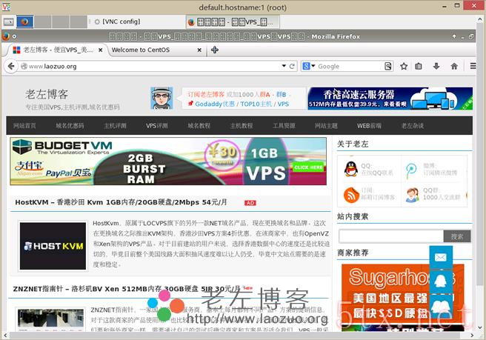Screen dimensions: 486x340
Task: Click the QQ群 people icon
Action: 412,195
